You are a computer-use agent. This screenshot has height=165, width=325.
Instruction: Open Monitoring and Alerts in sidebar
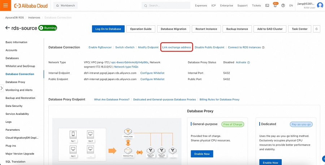pyautogui.click(x=19, y=90)
